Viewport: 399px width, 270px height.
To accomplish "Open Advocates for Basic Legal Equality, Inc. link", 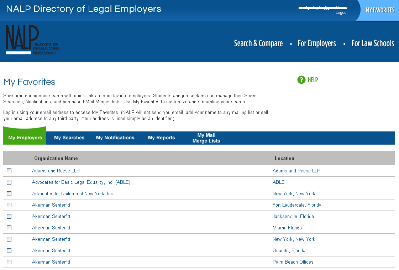I will (81, 182).
